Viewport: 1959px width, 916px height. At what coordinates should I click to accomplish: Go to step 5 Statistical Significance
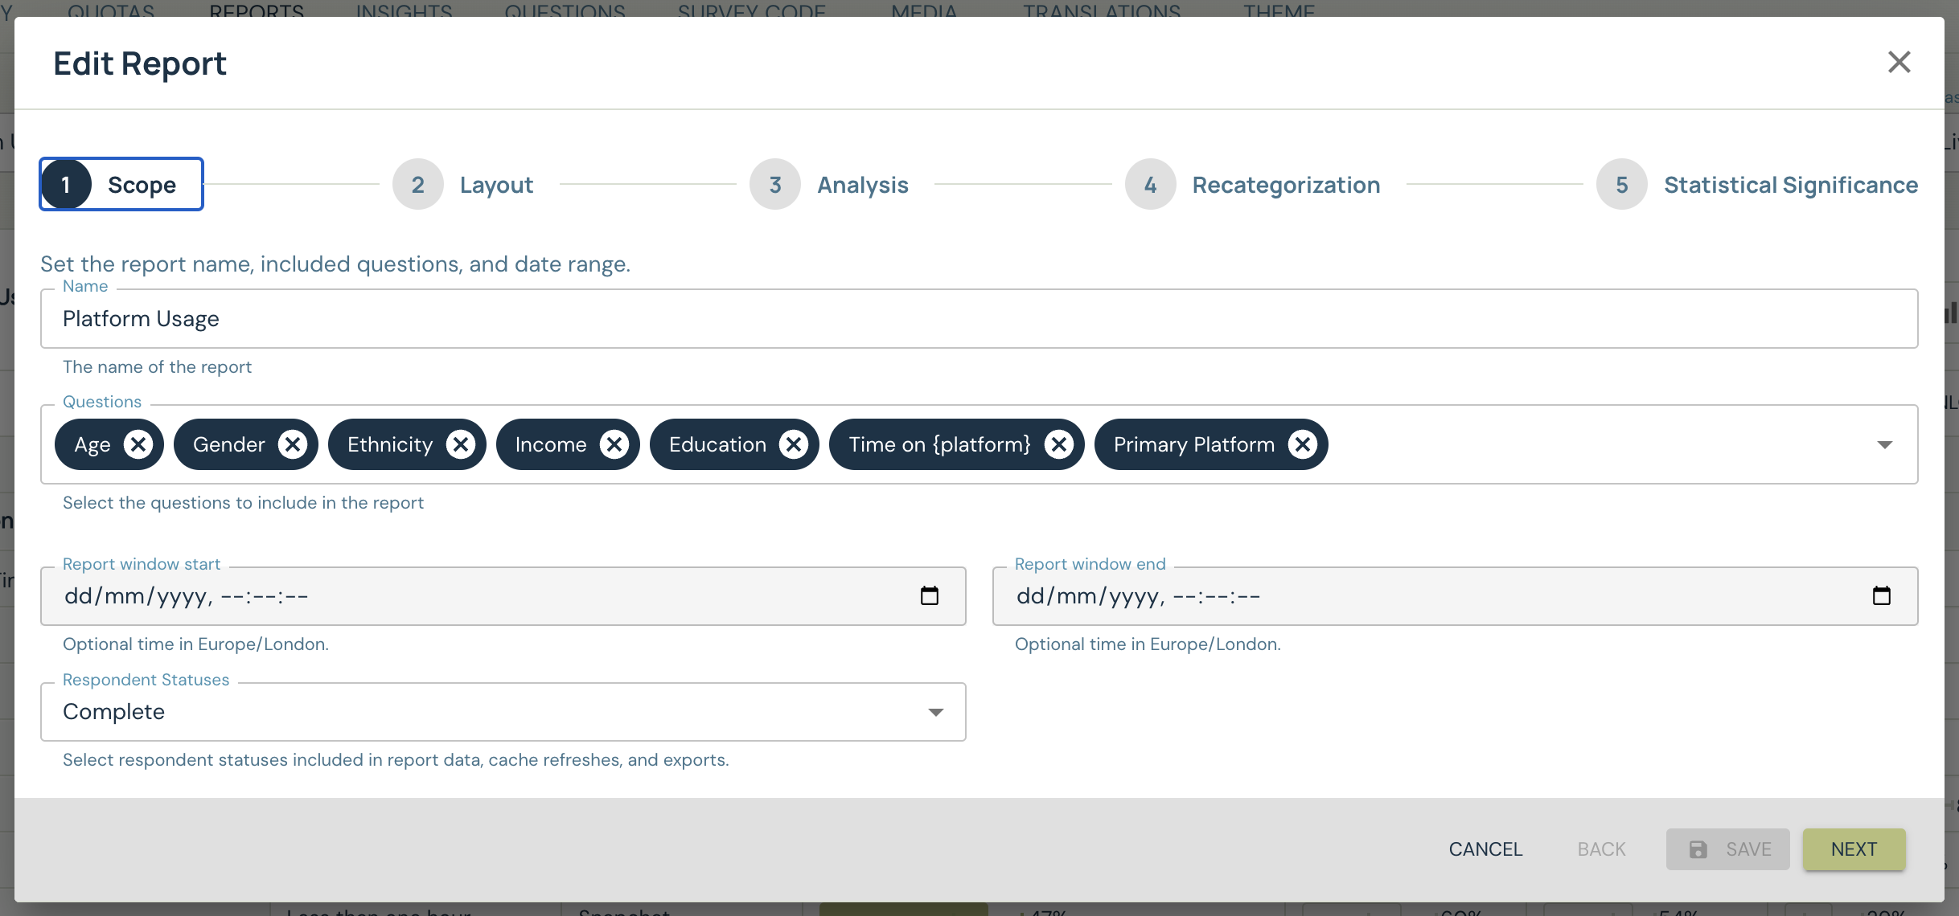[x=1757, y=184]
